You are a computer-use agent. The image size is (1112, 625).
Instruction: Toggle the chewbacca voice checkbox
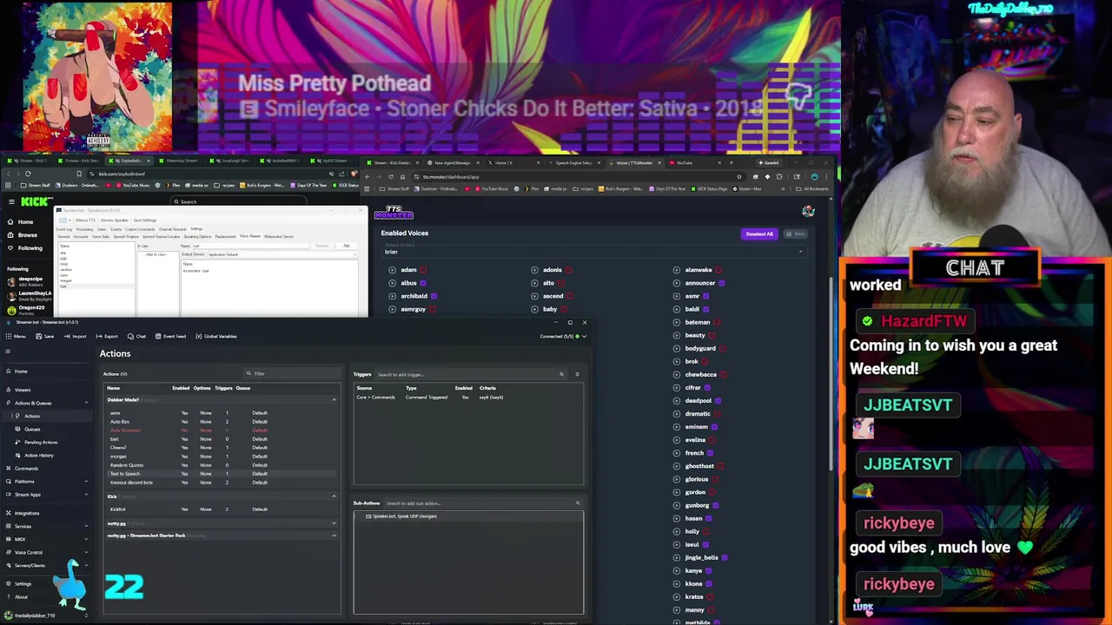click(724, 375)
